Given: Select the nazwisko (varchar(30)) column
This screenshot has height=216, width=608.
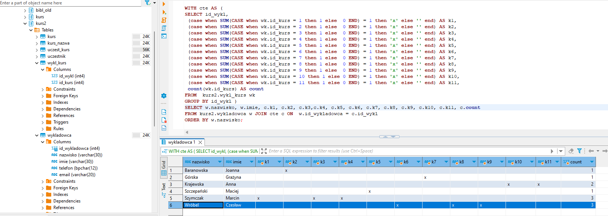Looking at the screenshot, I should [81, 155].
